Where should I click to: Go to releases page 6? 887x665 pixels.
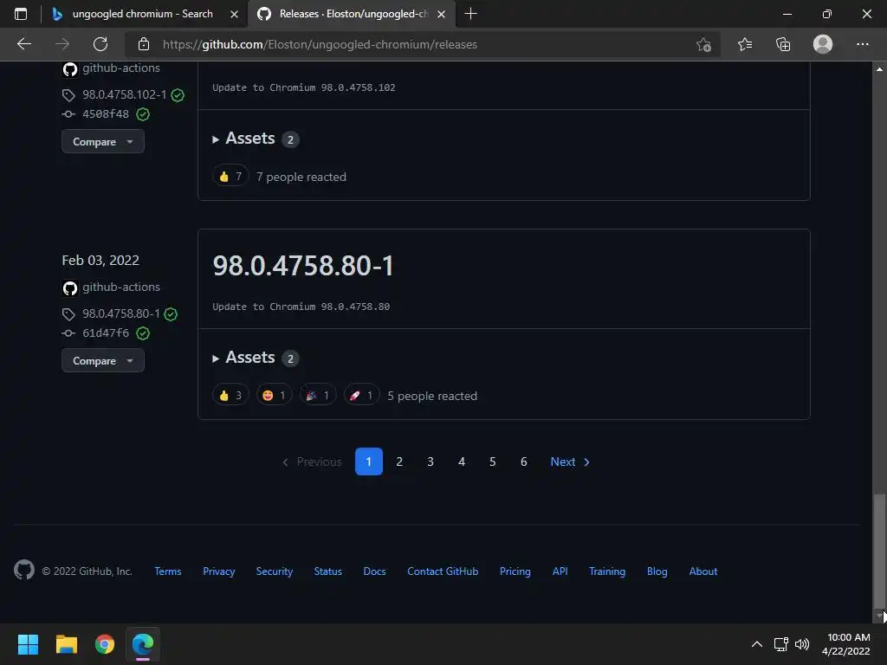(x=524, y=462)
